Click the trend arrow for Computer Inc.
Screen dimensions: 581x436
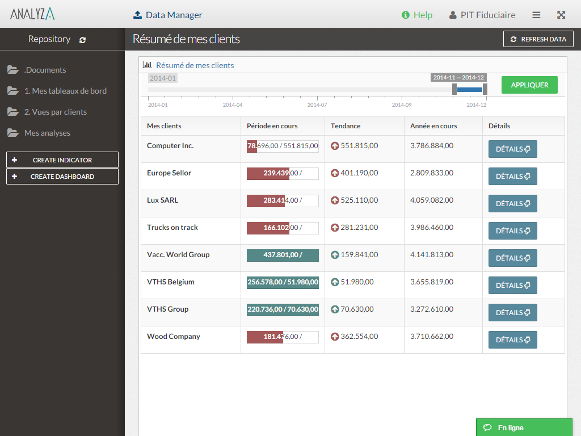pos(335,146)
